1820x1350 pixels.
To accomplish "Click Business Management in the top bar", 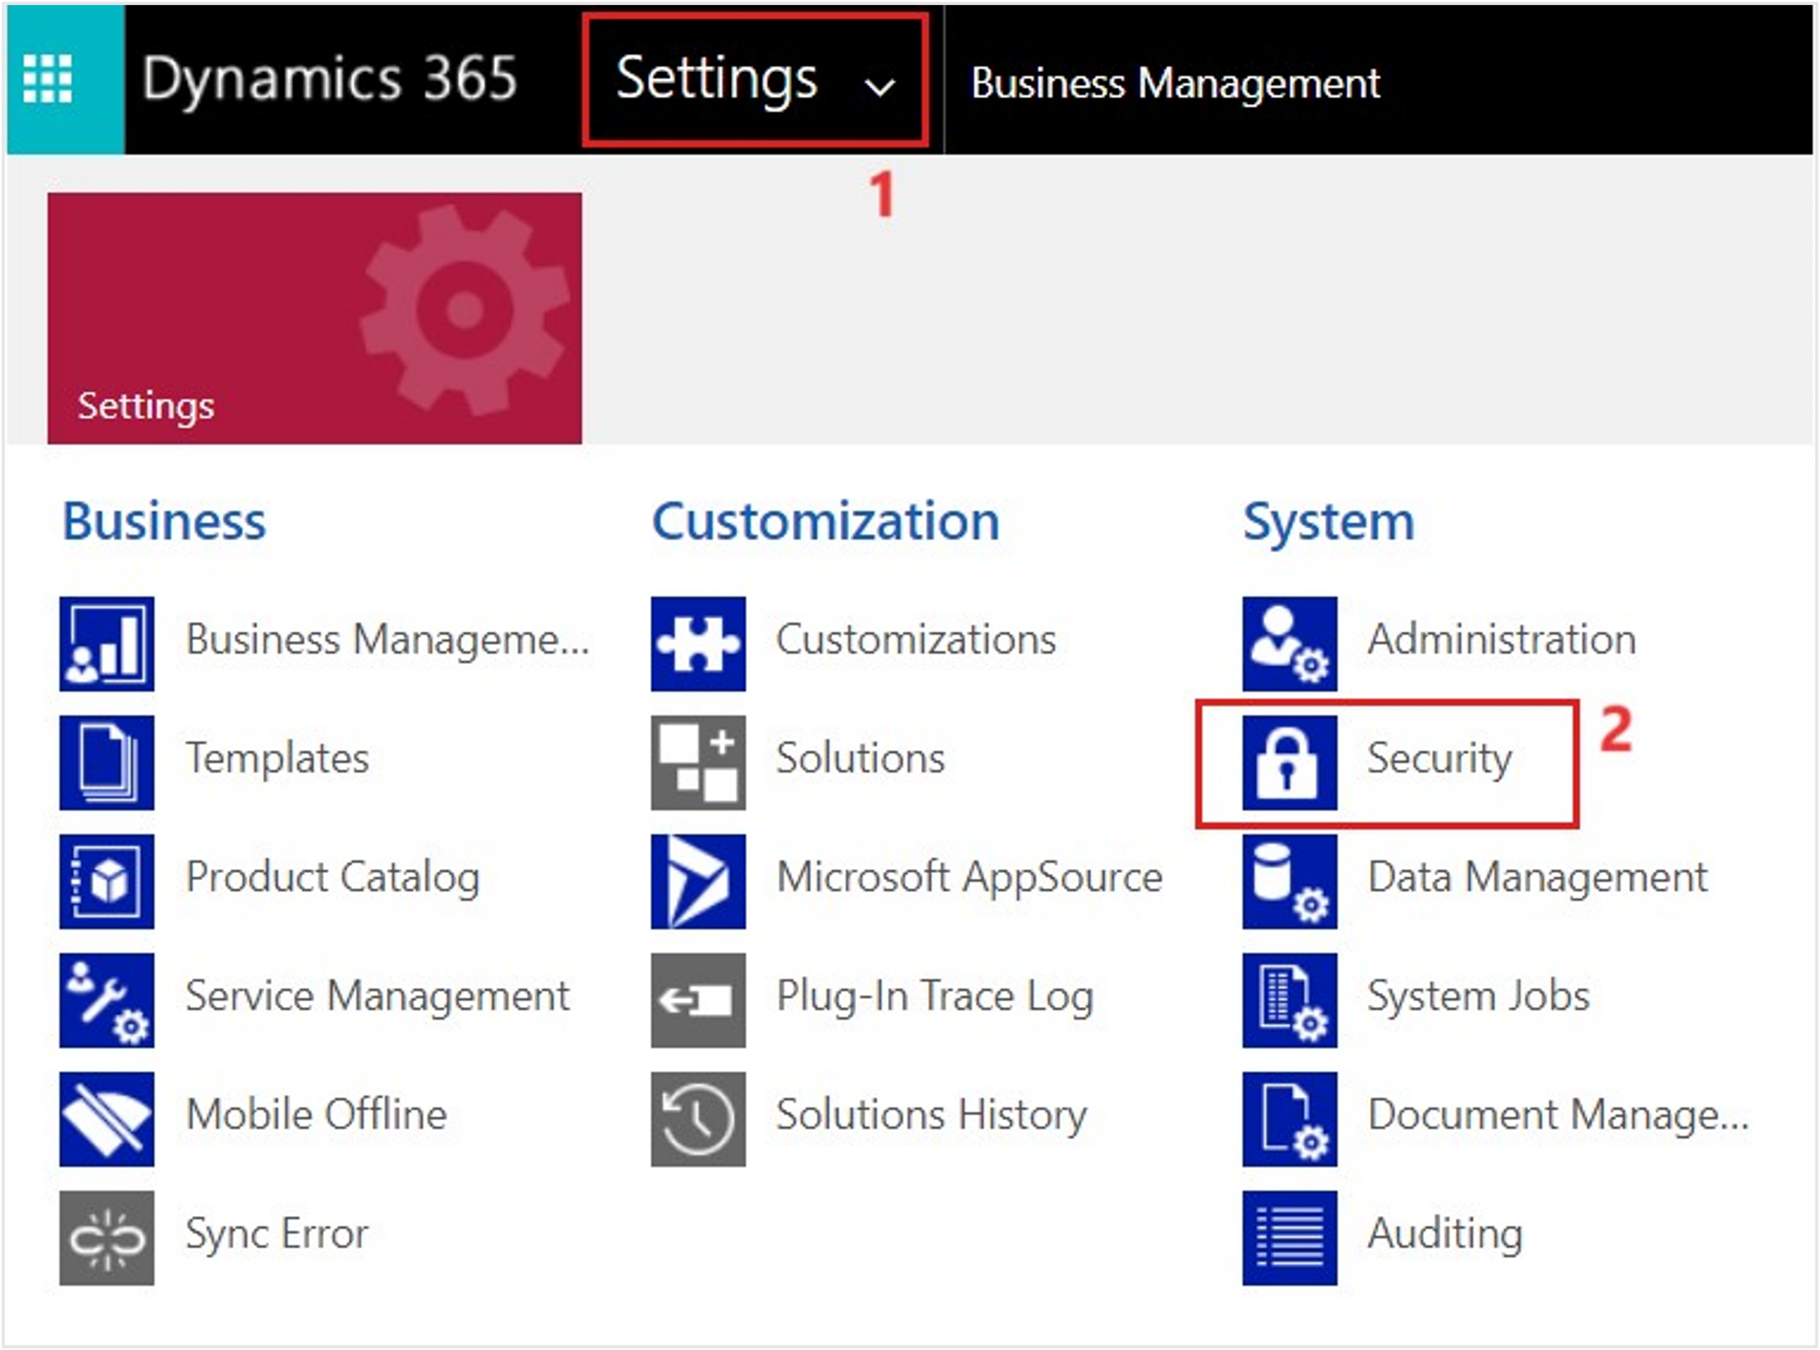I will tap(1176, 83).
